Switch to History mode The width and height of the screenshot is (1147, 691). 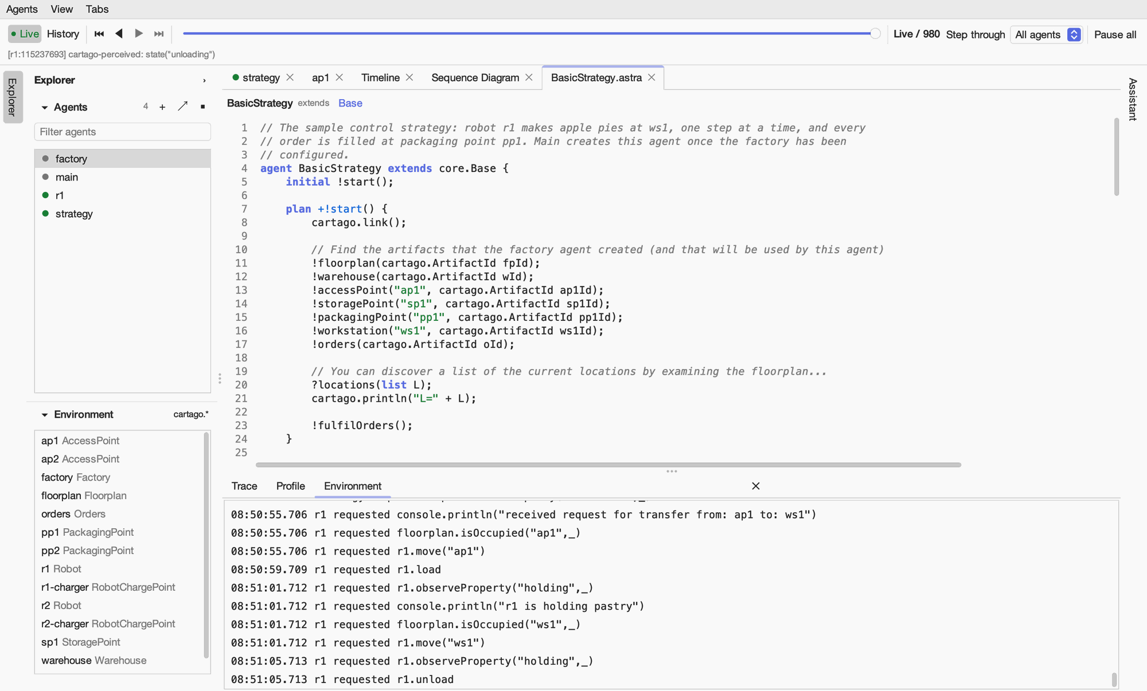(x=63, y=34)
